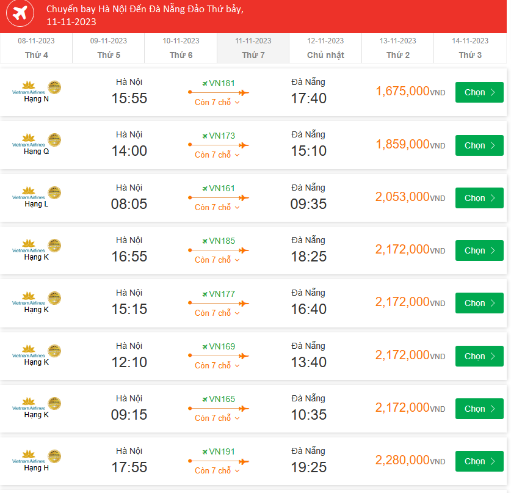Select the 14-11-2023 Thứ 3 date tab
The height and width of the screenshot is (493, 511).
click(470, 48)
